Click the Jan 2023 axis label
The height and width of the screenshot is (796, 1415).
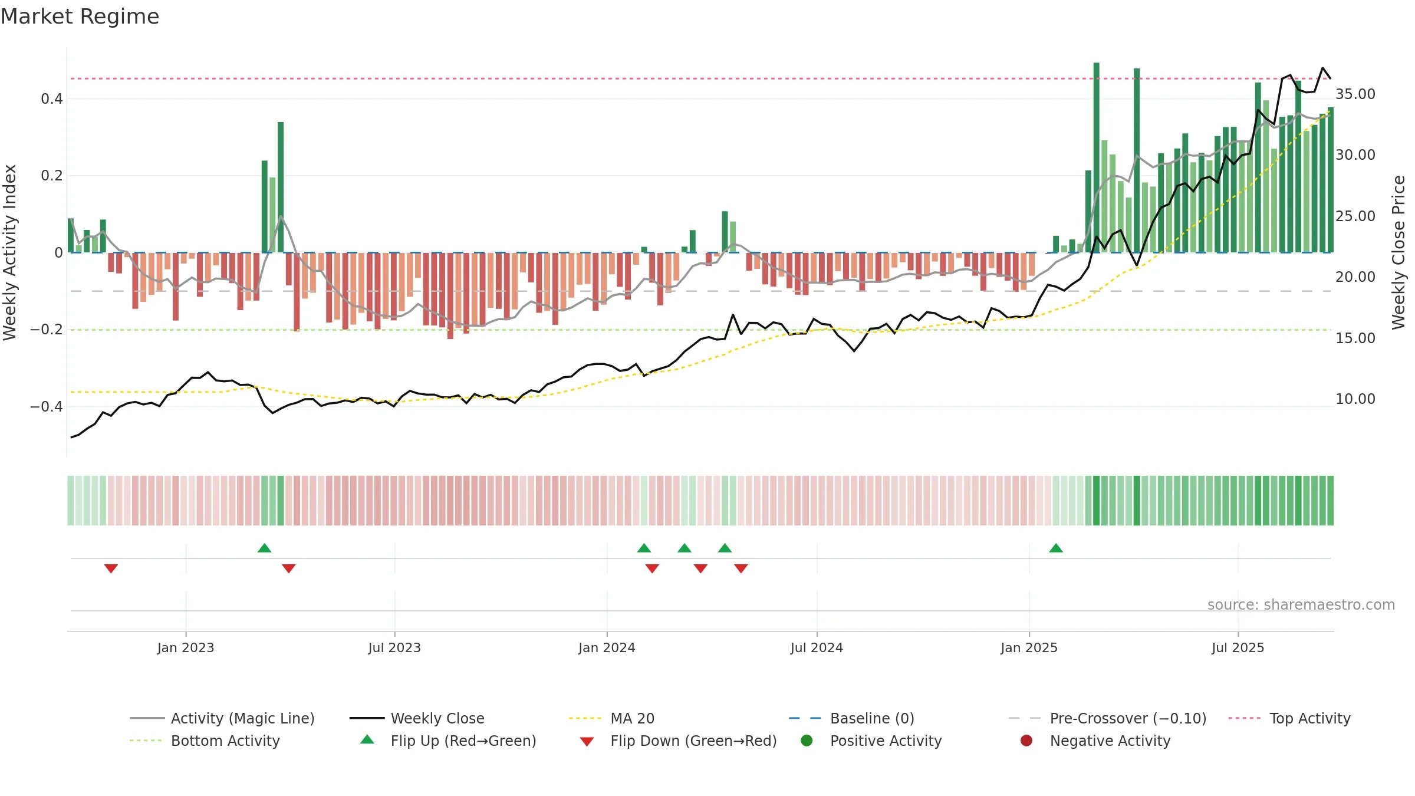click(186, 648)
